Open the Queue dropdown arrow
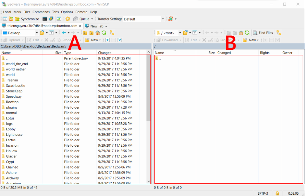The width and height of the screenshot is (305, 196). [92, 19]
